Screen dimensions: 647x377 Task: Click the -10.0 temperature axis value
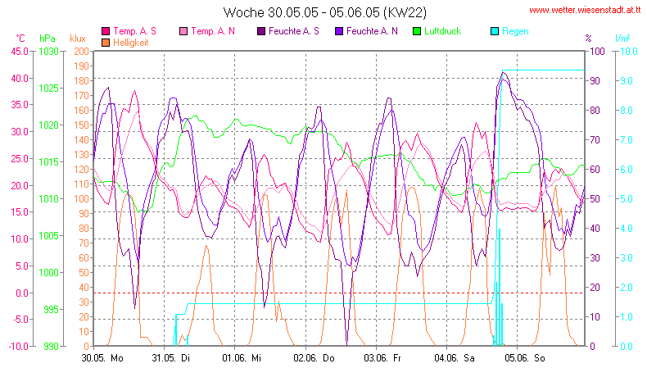[18, 346]
